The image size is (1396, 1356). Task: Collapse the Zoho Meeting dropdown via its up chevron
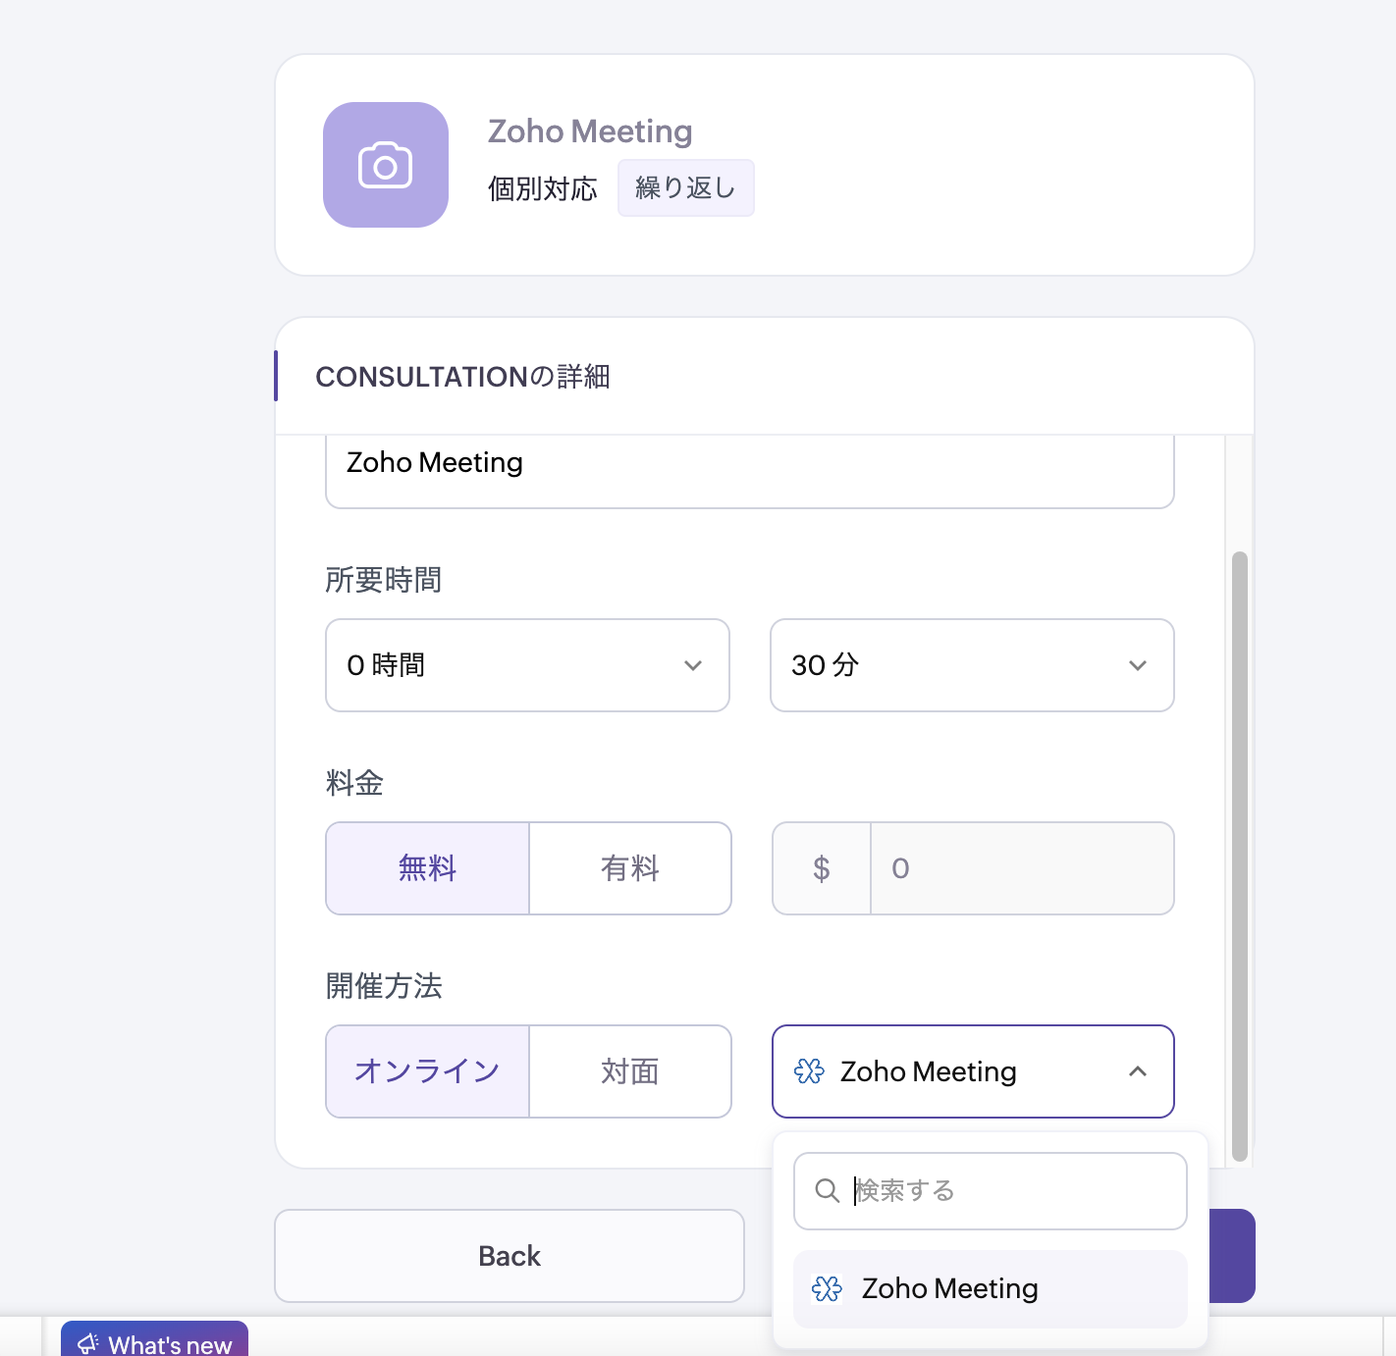1138,1071
